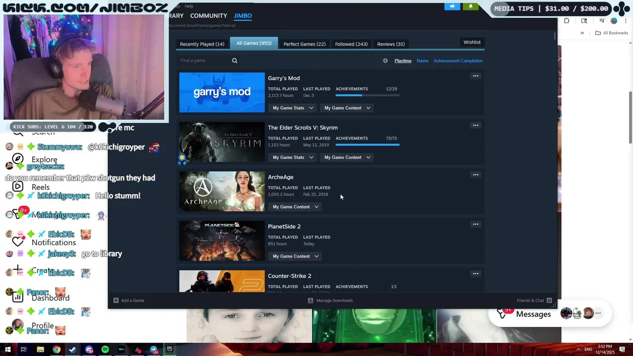The image size is (633, 356).
Task: Expand My Game Content for PlanetSide 2
Action: tap(295, 256)
